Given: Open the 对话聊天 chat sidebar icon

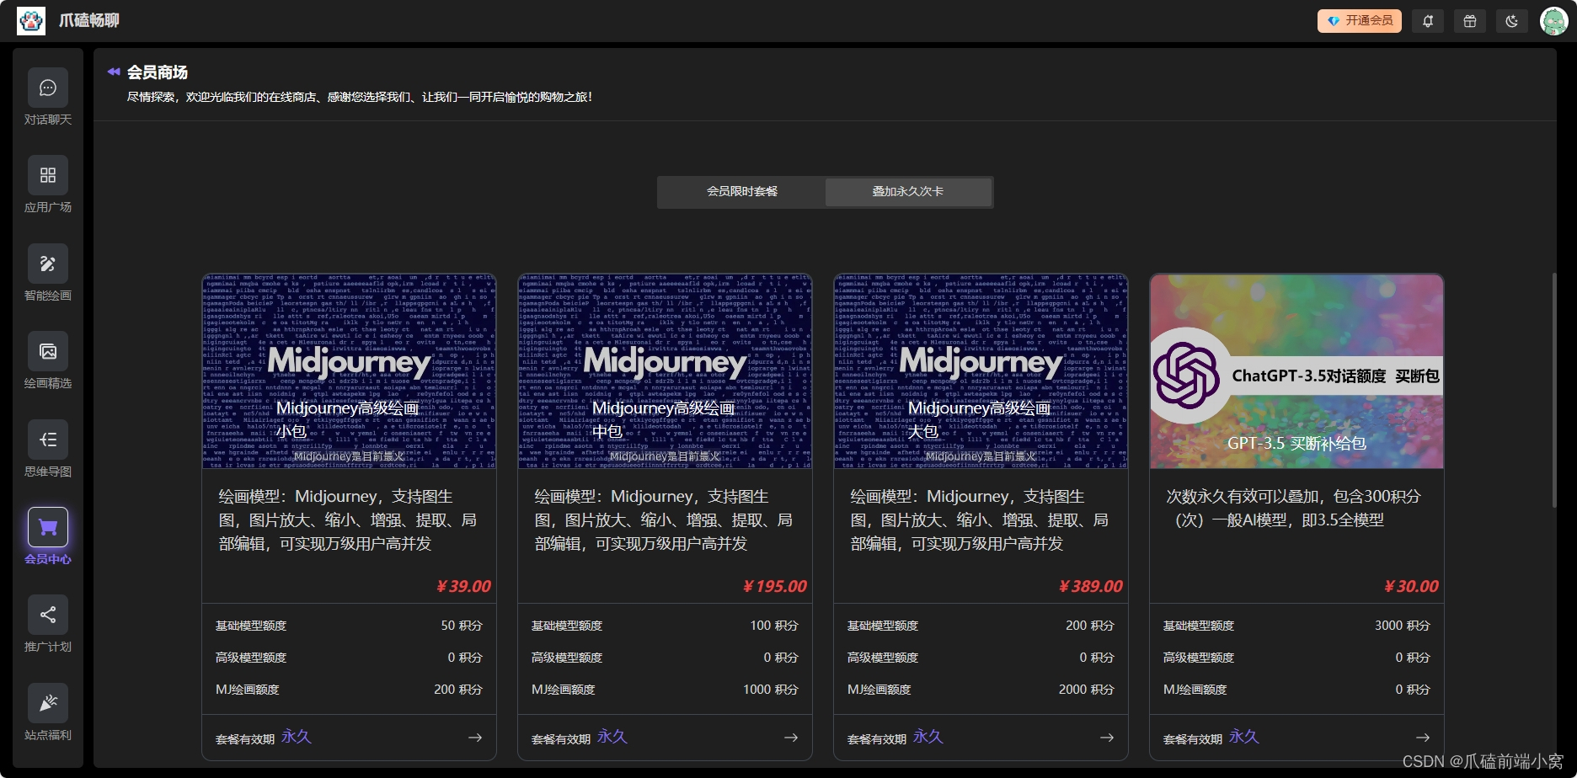Looking at the screenshot, I should click(48, 88).
